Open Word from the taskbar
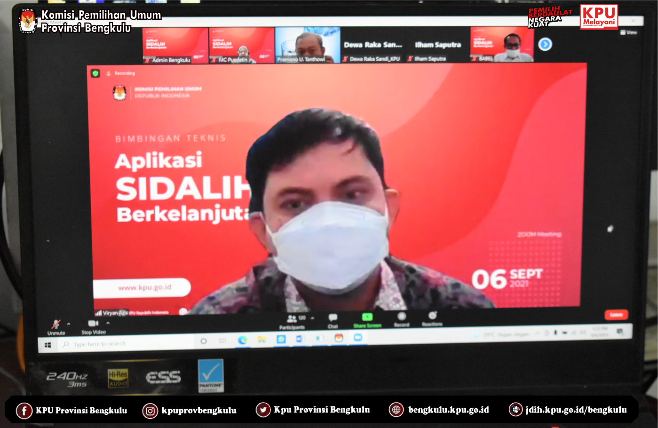 pyautogui.click(x=300, y=339)
